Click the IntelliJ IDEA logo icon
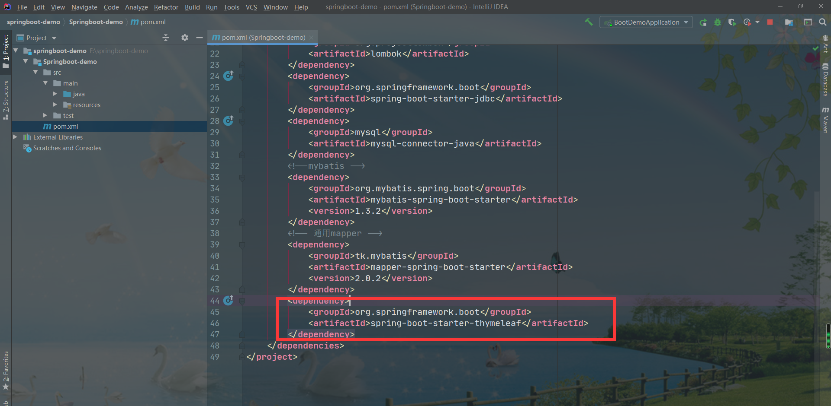Image resolution: width=831 pixels, height=406 pixels. tap(7, 6)
